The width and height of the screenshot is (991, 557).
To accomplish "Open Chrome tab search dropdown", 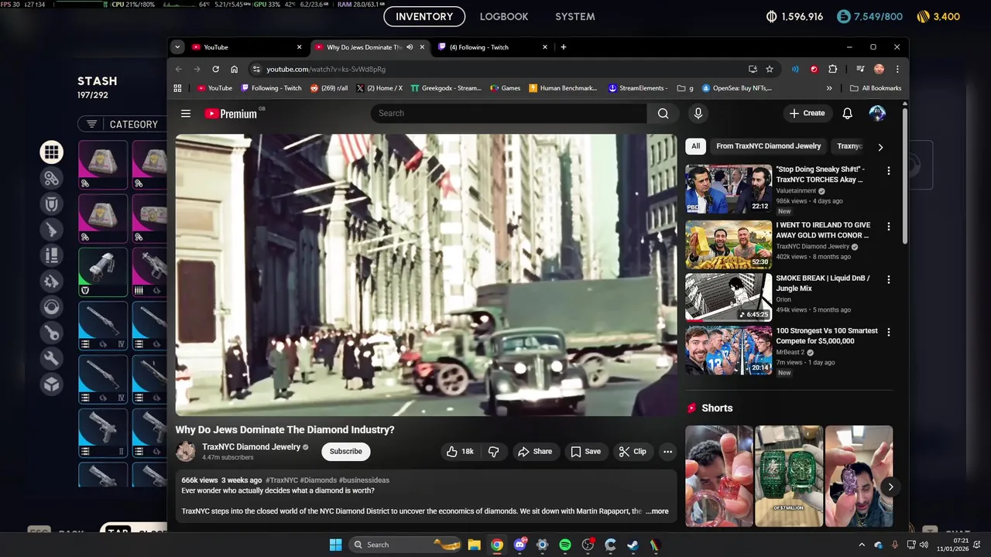I will click(x=177, y=47).
